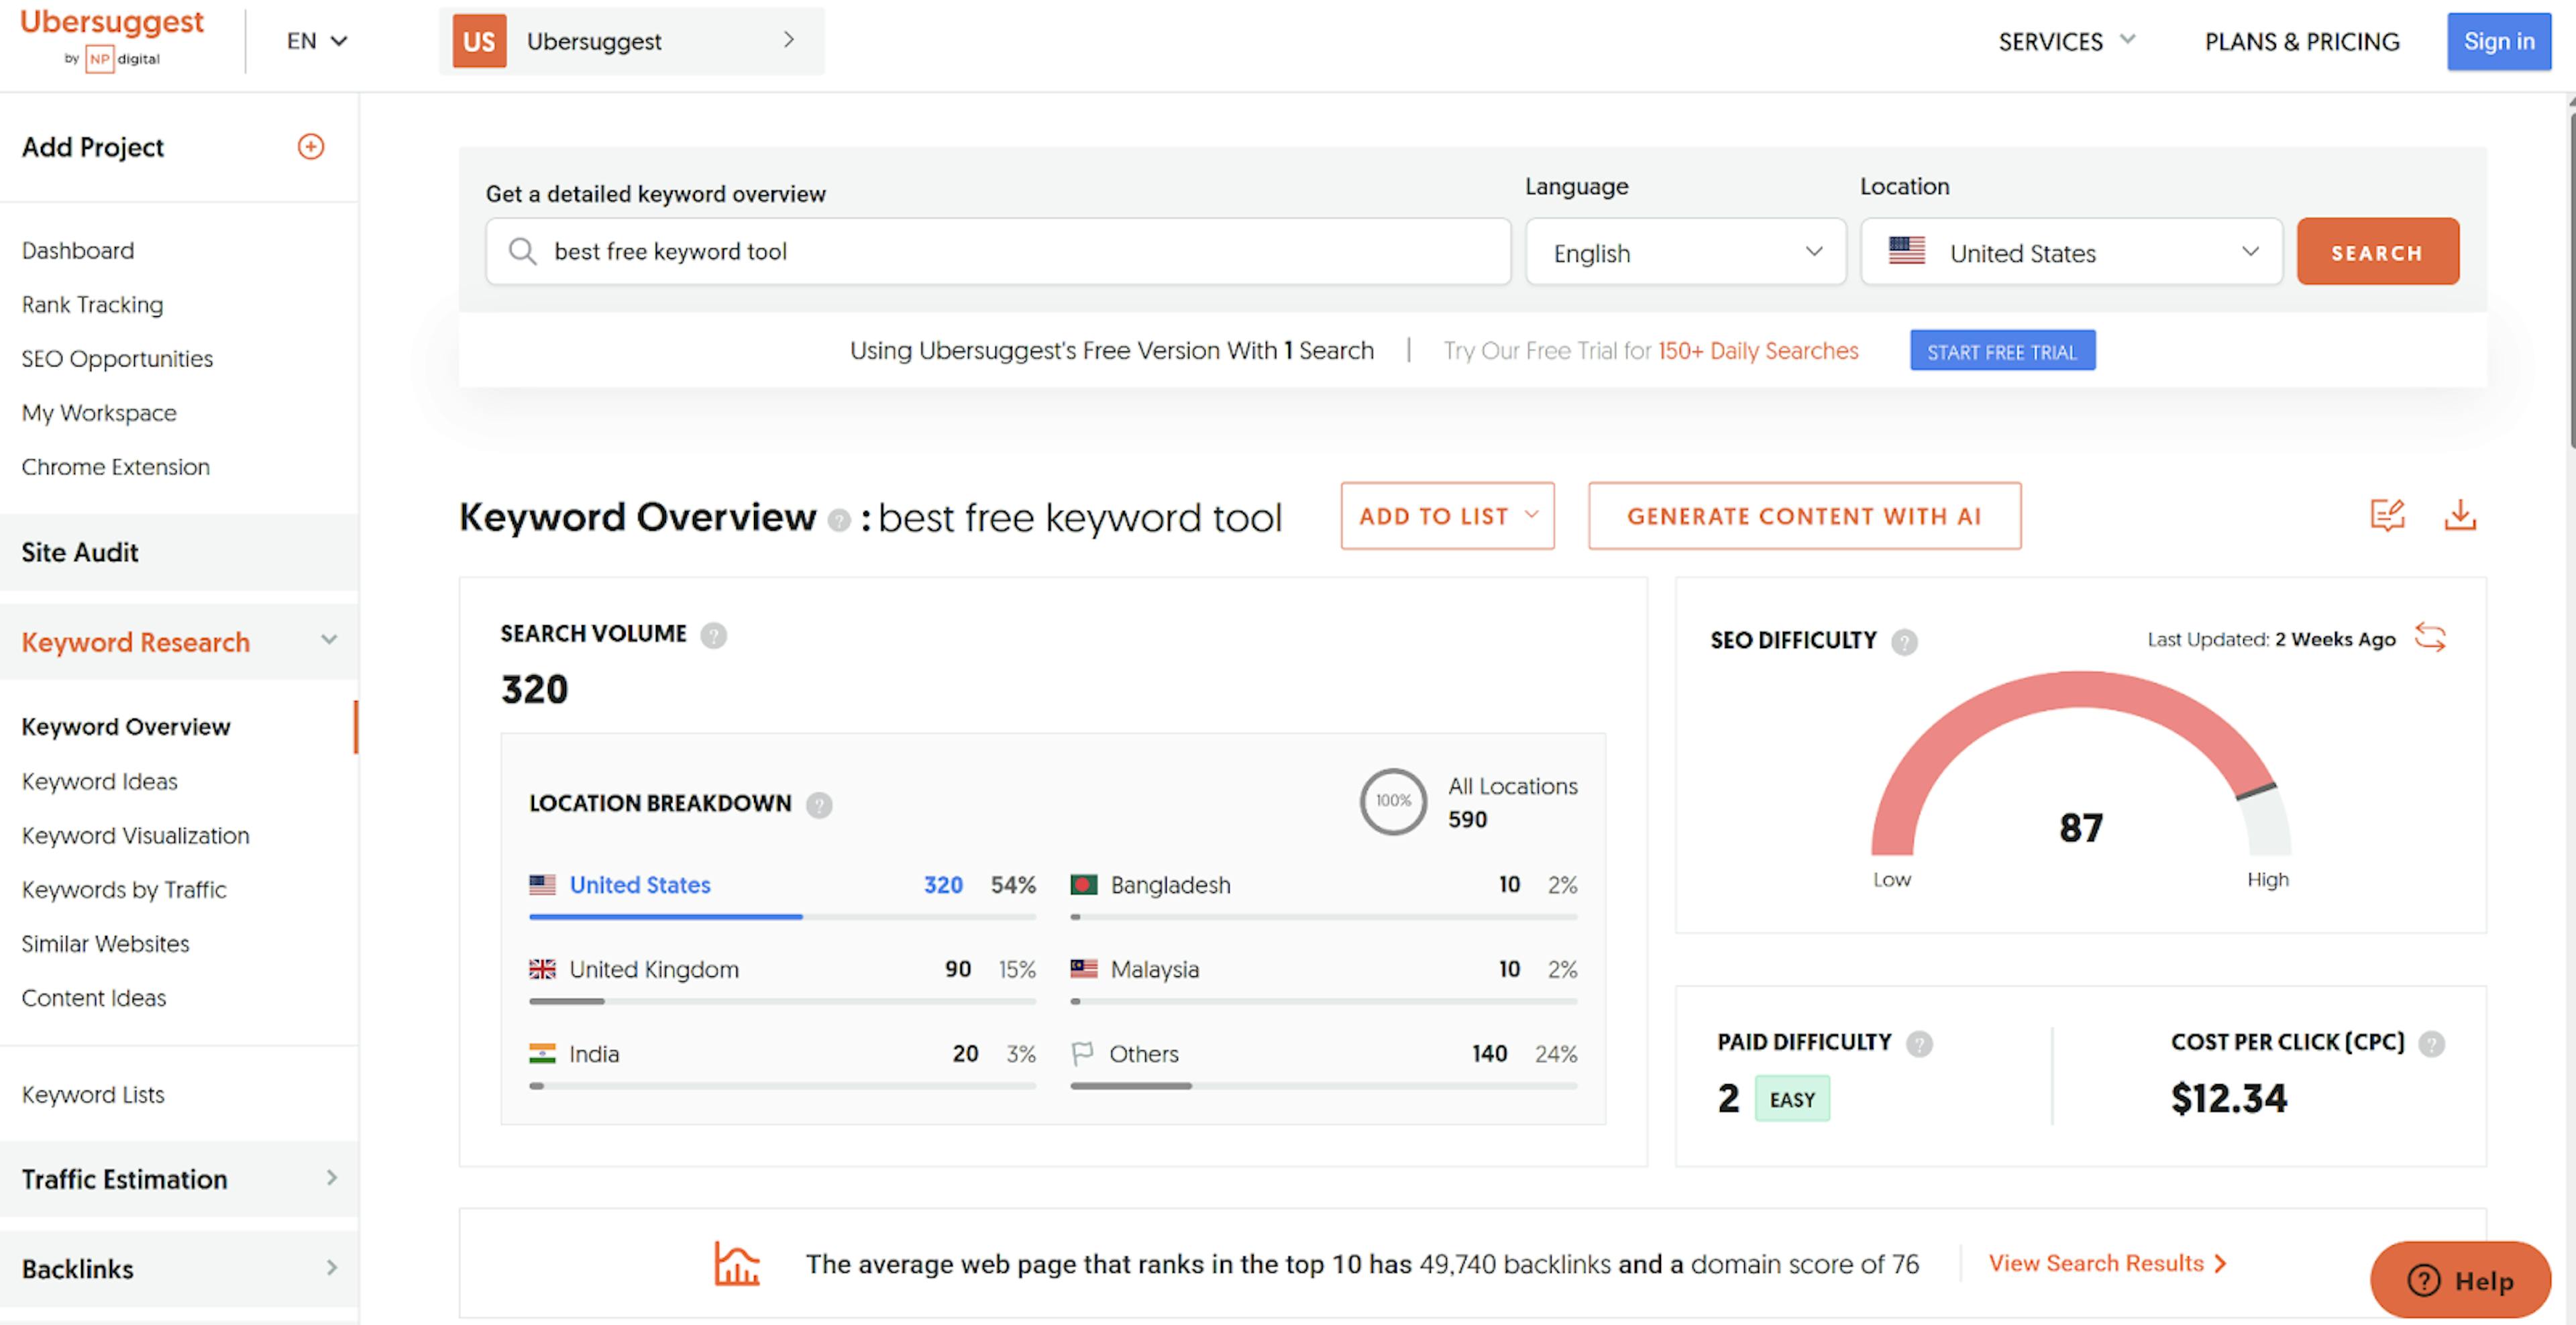Open the United States Location dropdown
2576x1325 pixels.
point(2071,252)
